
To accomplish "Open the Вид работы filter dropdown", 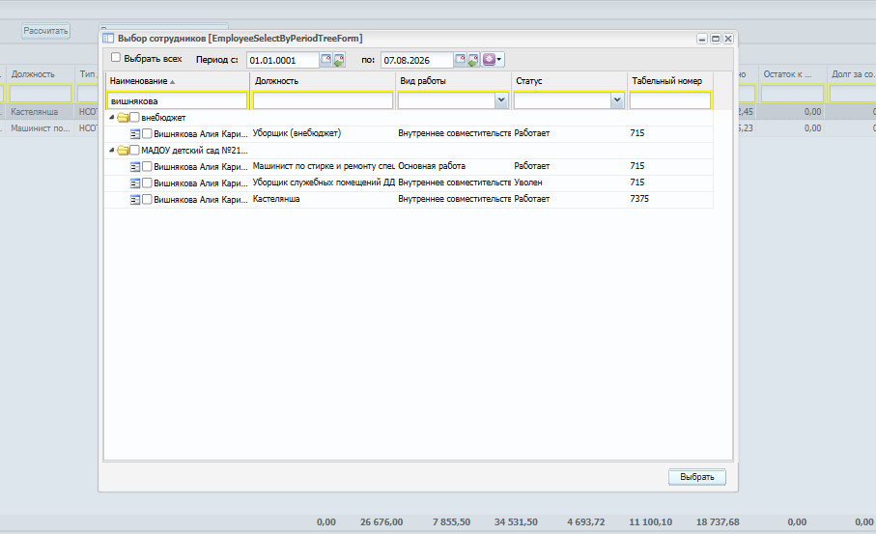I will 501,100.
